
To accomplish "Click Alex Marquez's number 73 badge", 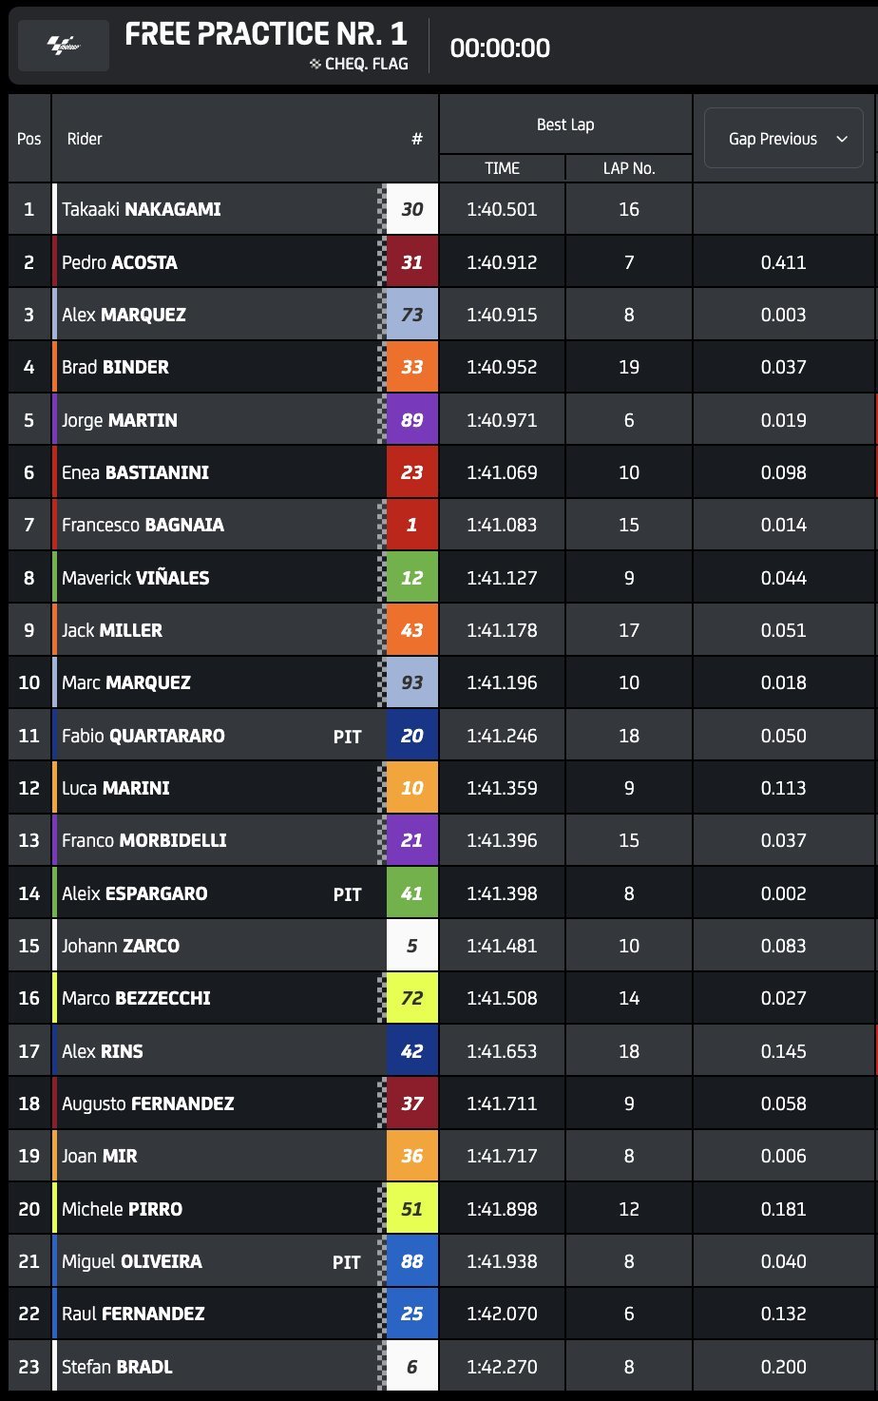I will coord(411,315).
